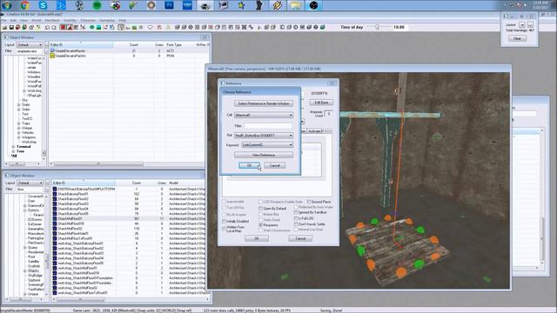This screenshot has width=557, height=313.
Task: Open Layout dropdown in lower Object Window
Action: [x=30, y=183]
